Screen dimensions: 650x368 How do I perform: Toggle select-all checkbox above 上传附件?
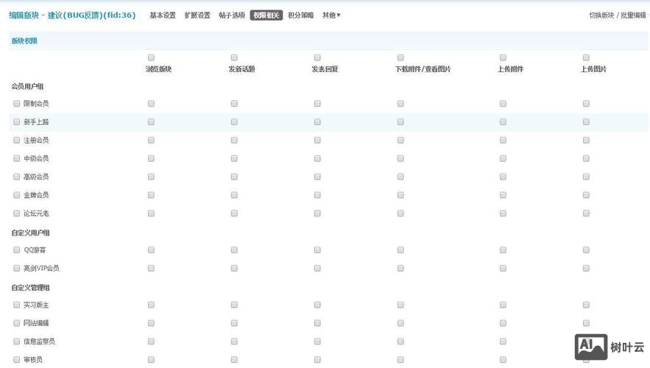click(503, 57)
